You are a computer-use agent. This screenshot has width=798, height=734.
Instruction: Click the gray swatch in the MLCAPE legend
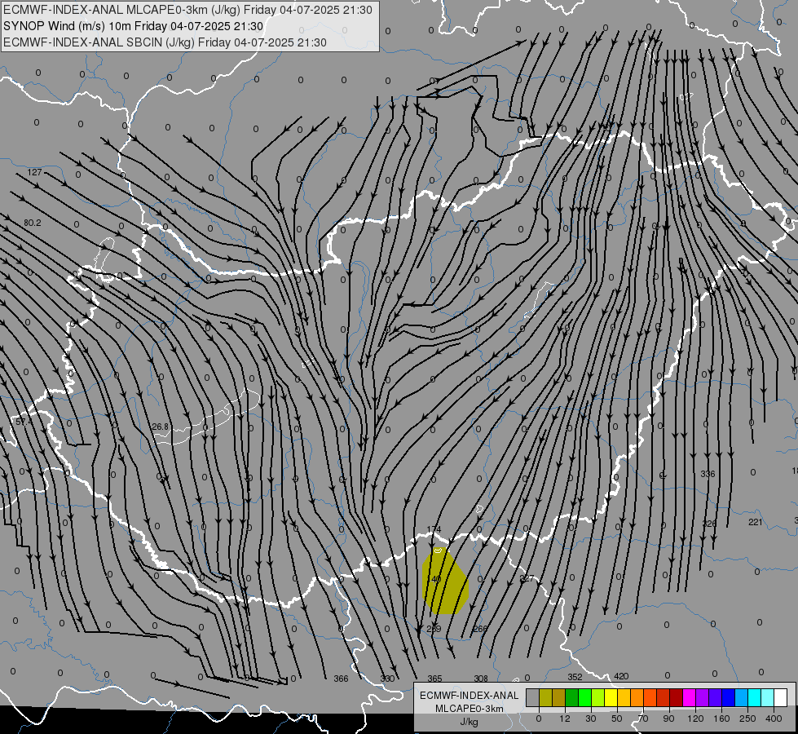point(533,697)
